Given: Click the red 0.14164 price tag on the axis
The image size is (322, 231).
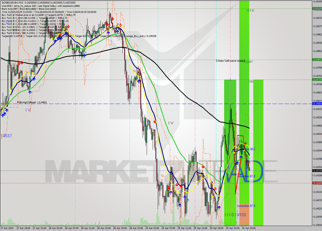Looking at the screenshot, I should 317,183.
